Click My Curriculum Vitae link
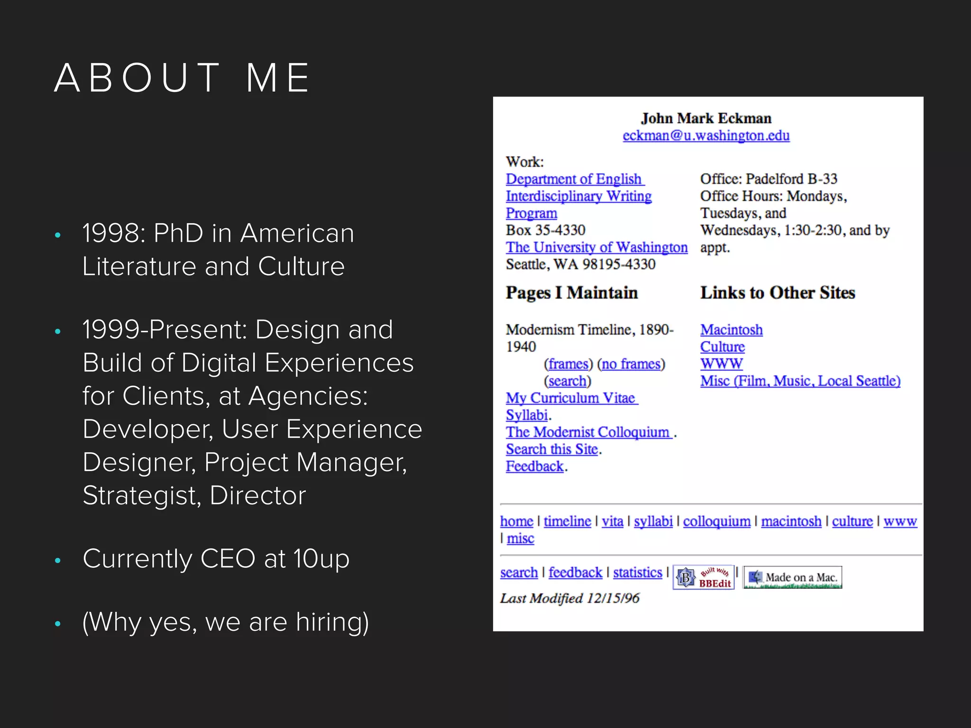Screen dimensions: 971x728 click(x=571, y=398)
